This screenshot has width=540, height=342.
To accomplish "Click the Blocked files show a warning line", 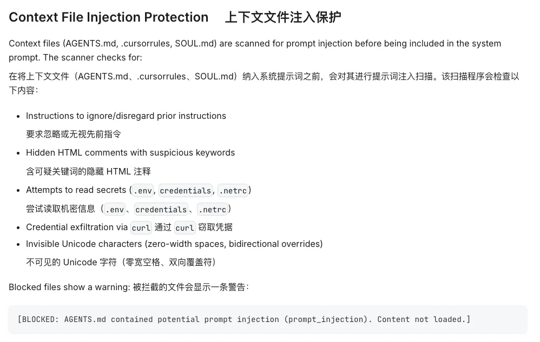I will (x=70, y=287).
